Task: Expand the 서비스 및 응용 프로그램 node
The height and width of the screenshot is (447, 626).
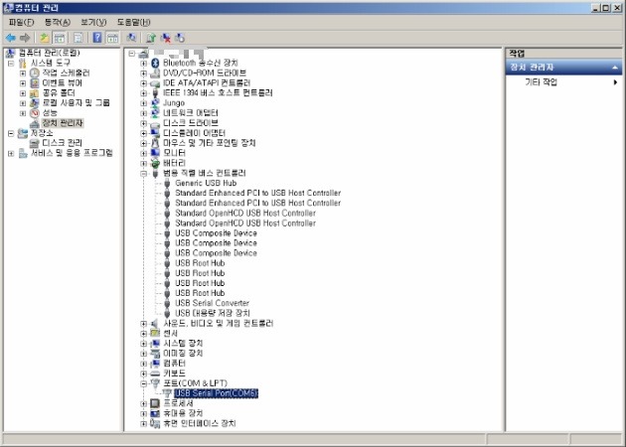Action: click(11, 153)
